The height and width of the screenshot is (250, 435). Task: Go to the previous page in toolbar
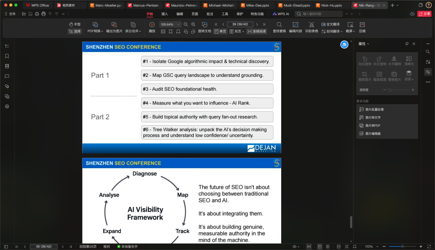click(223, 25)
